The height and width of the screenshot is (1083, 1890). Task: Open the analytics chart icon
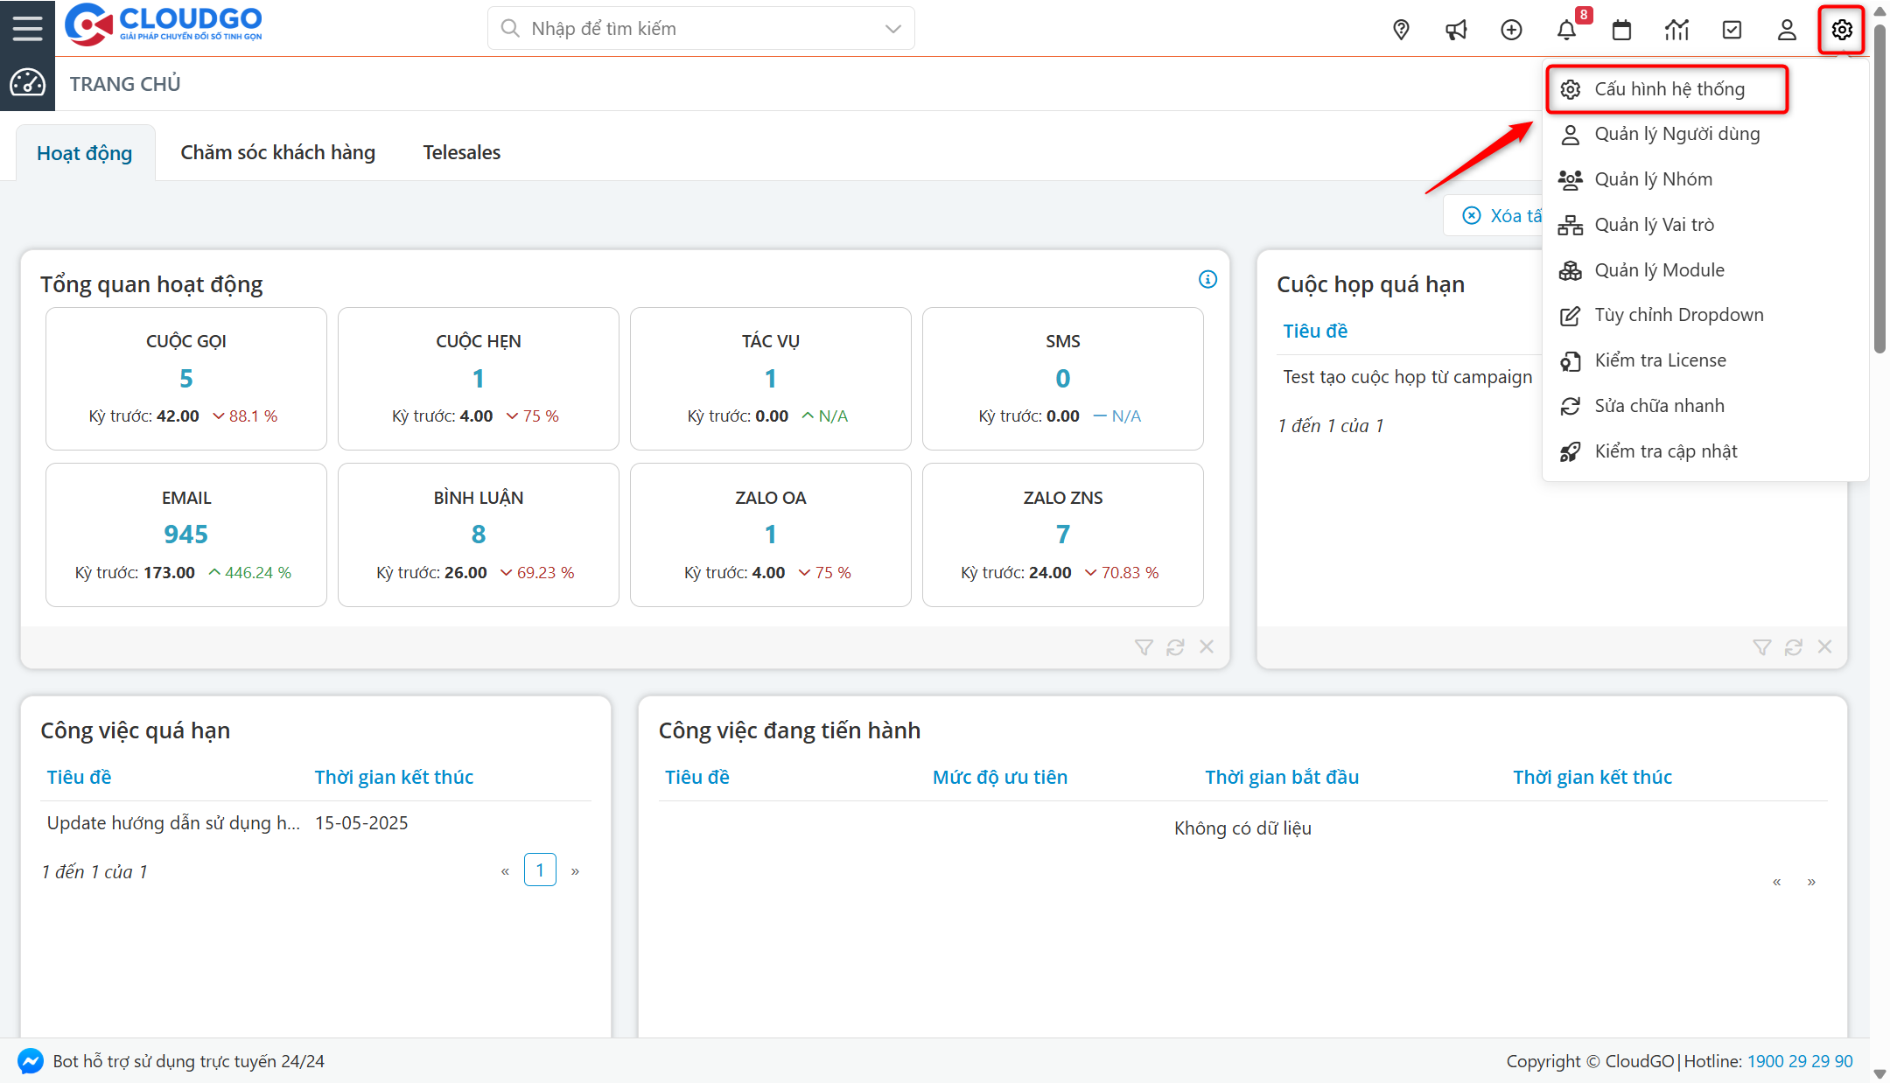click(x=1676, y=30)
